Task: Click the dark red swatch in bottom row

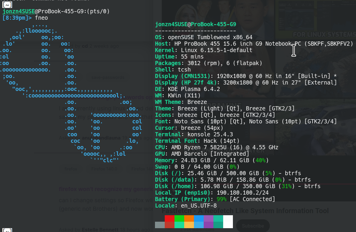Action: coord(169,225)
